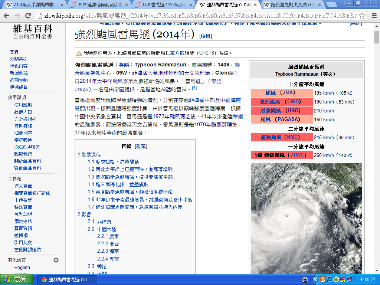Expand hidden system tray icons arrow
The image size is (380, 285).
click(316, 279)
